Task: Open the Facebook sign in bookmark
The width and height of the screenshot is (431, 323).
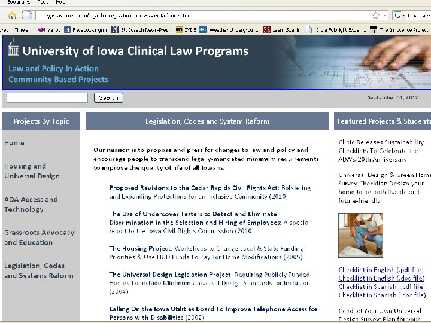Action: (x=87, y=29)
